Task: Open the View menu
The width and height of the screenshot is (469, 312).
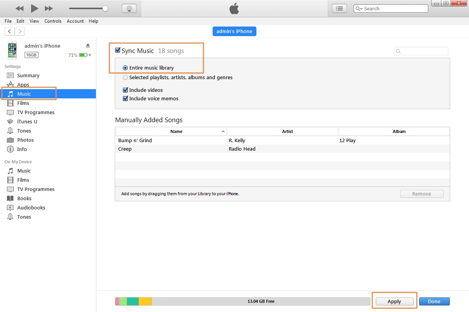Action: (34, 21)
